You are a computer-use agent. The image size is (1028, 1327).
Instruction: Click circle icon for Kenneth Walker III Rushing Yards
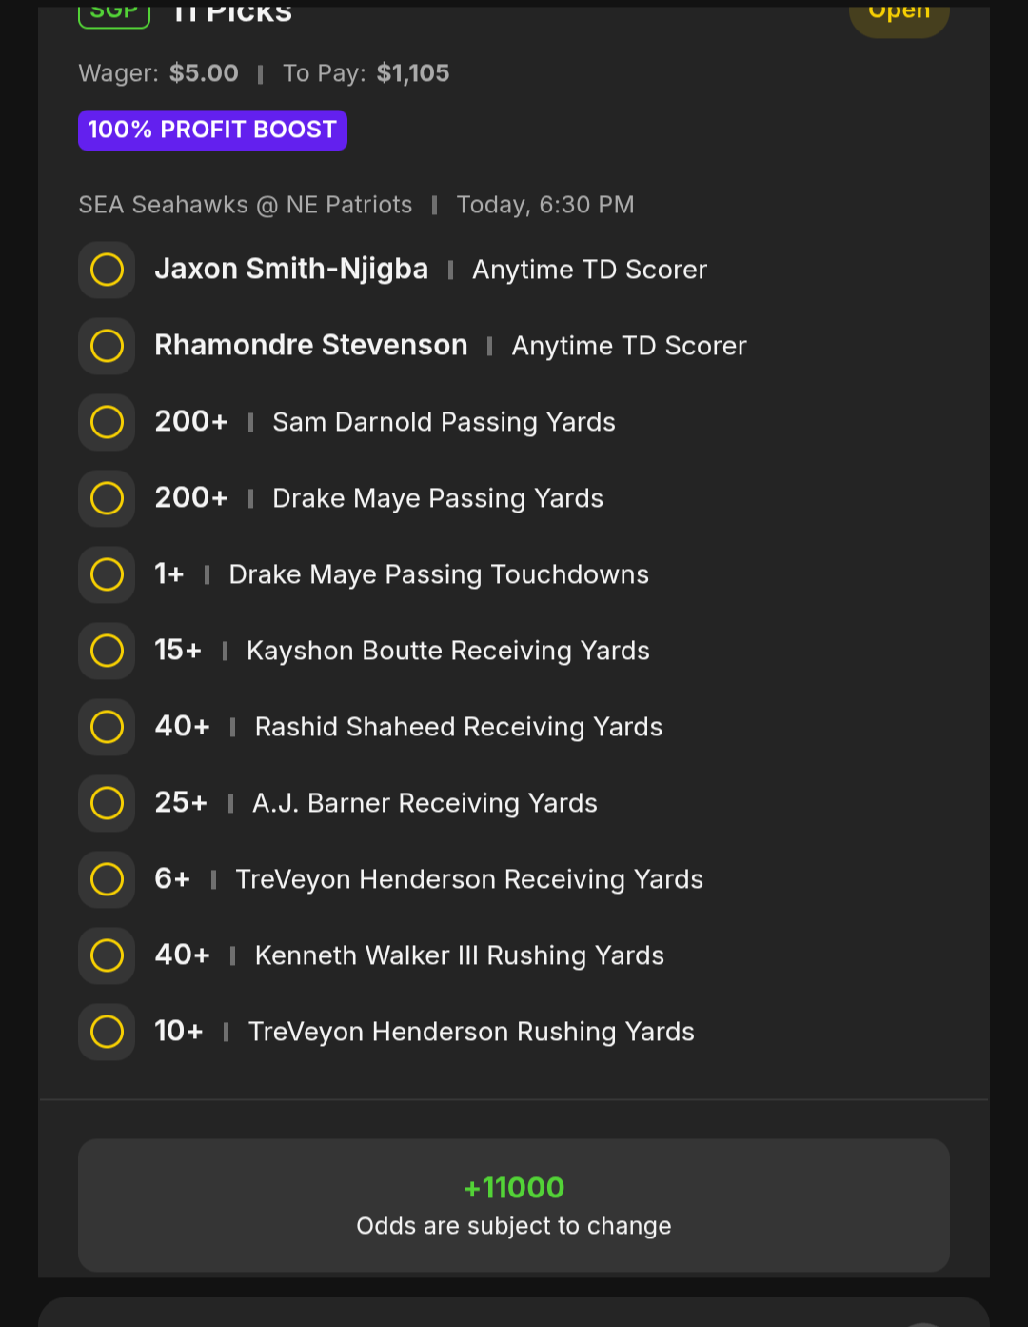coord(107,955)
